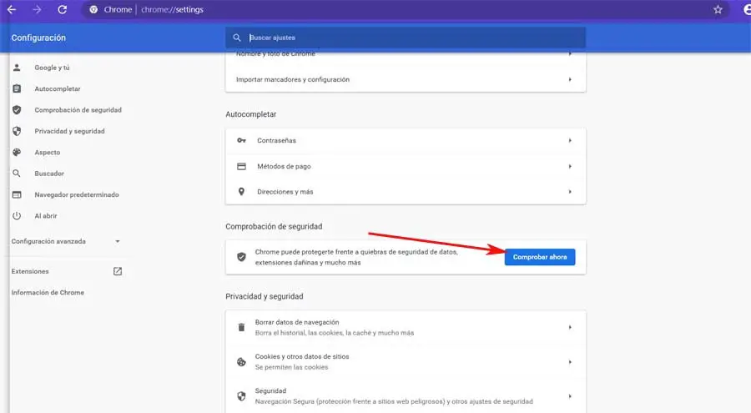751x413 pixels.
Task: Open Buscador sidebar section
Action: click(x=48, y=174)
